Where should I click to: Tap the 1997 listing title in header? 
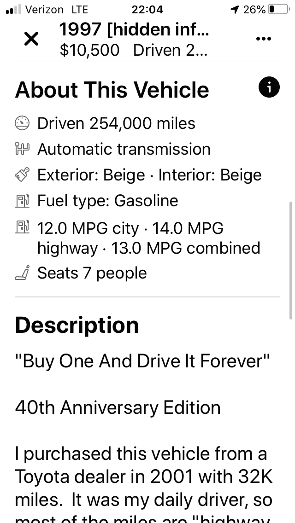tap(134, 29)
